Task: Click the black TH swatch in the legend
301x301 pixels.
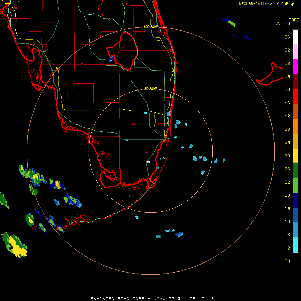Action: point(295,260)
